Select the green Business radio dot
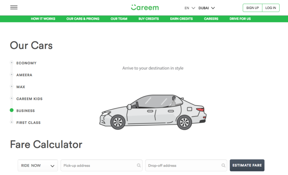The image size is (288, 175). (x=12, y=110)
